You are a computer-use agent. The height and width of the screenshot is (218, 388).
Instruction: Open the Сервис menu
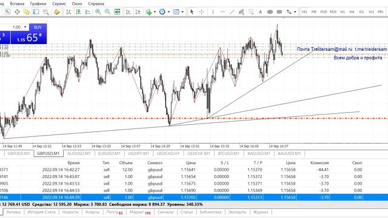[x=59, y=4]
